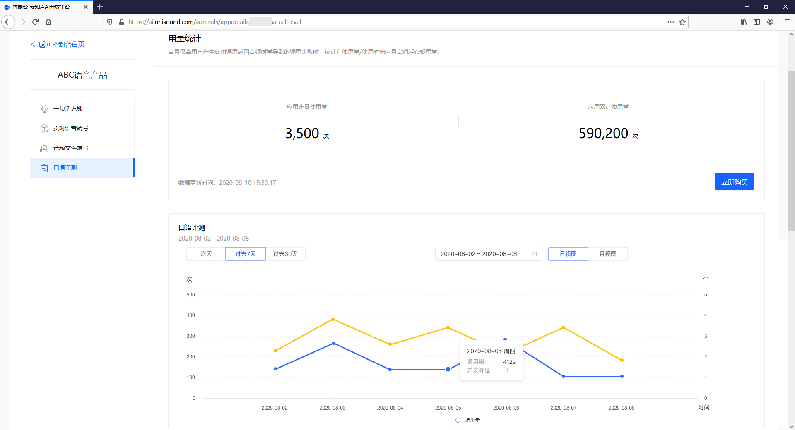795x430 pixels.
Task: Click the transcription icon beside 实时语音转写
Action: coord(44,128)
